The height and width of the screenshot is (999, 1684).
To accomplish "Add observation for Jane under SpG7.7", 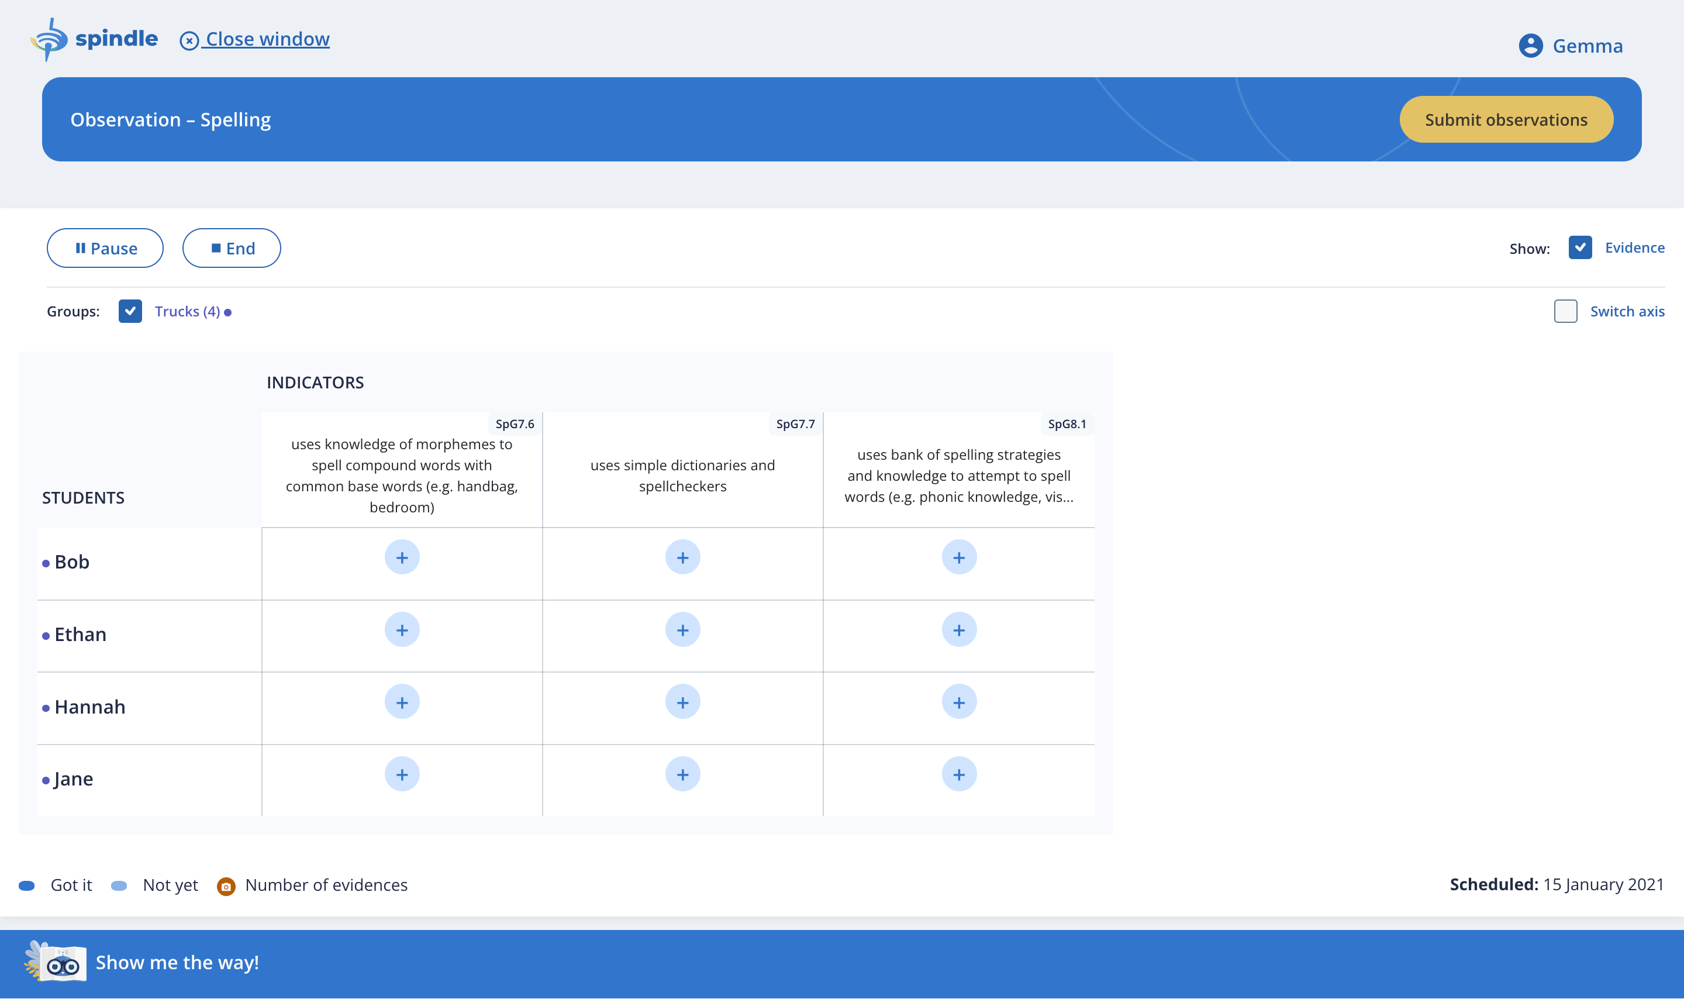I will [x=682, y=774].
